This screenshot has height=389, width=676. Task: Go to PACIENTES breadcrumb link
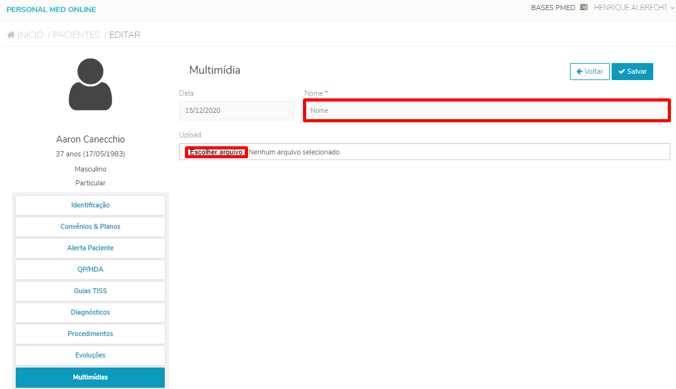pyautogui.click(x=76, y=35)
